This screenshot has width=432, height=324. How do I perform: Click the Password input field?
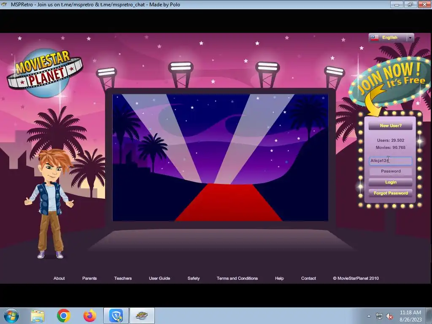(390, 171)
